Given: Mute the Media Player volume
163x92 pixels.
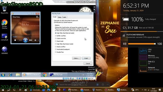Looking at the screenshot, I should pyautogui.click(x=35, y=40).
